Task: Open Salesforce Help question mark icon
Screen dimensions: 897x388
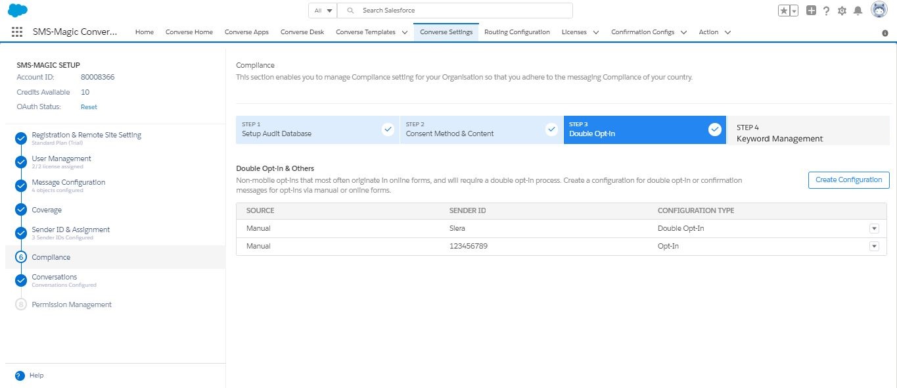Action: click(x=827, y=11)
